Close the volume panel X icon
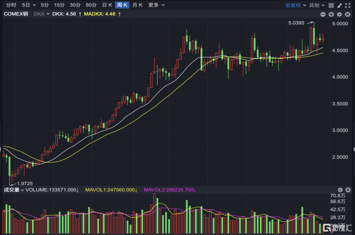Image resolution: width=355 pixels, height=235 pixels. 348,190
